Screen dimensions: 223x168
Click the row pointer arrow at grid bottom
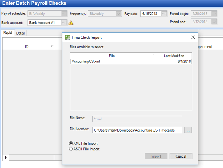click(5, 158)
